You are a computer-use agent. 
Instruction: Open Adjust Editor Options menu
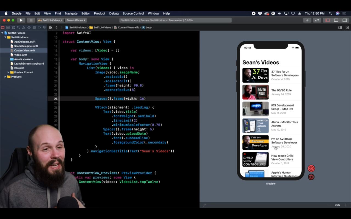(x=340, y=27)
